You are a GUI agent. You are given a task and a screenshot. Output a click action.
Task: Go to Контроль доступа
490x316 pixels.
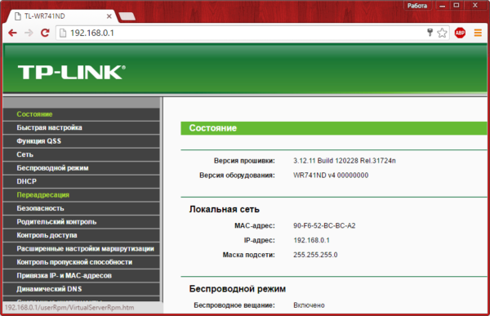(81, 235)
